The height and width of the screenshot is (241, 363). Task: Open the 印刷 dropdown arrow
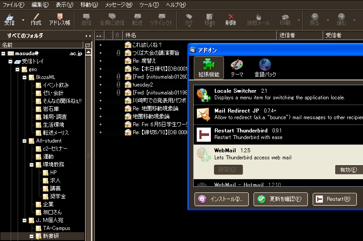click(299, 20)
